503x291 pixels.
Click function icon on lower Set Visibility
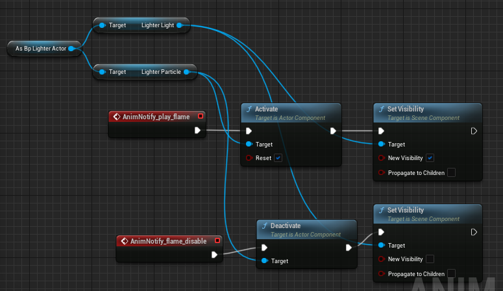click(x=382, y=210)
